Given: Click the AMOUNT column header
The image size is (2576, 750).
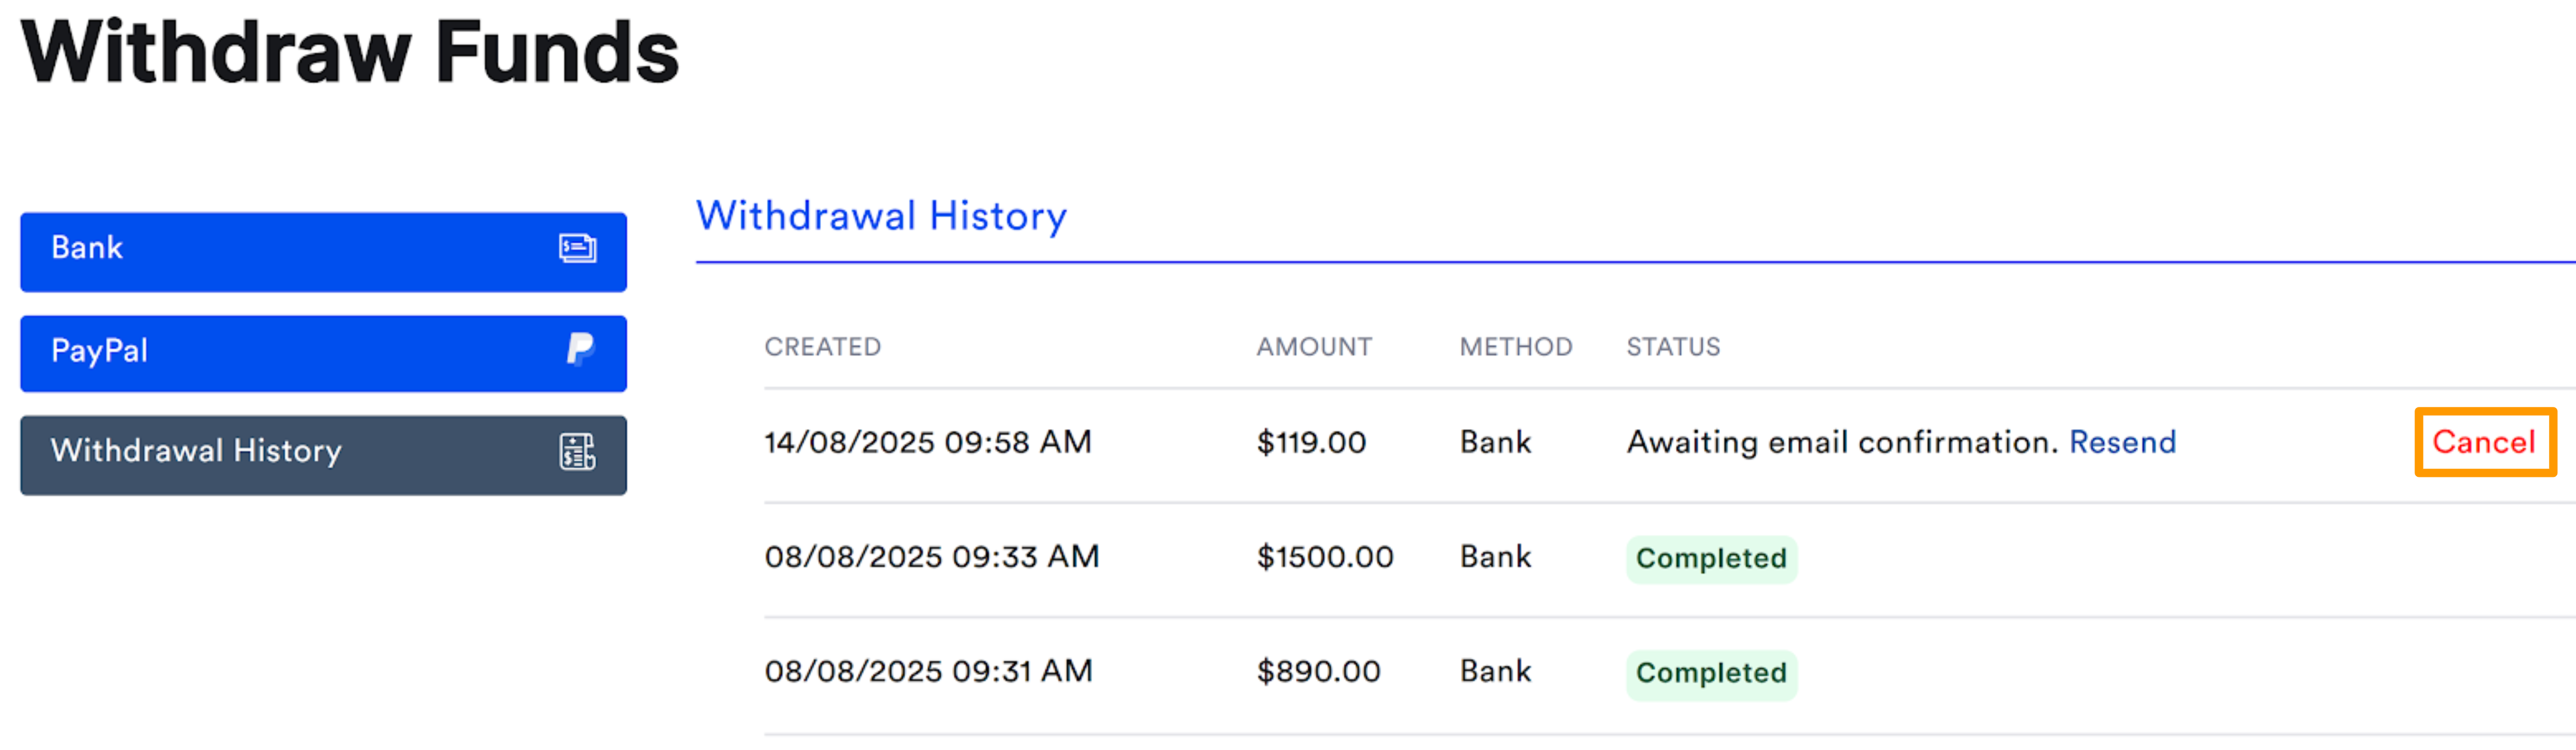Looking at the screenshot, I should pyautogui.click(x=1314, y=347).
